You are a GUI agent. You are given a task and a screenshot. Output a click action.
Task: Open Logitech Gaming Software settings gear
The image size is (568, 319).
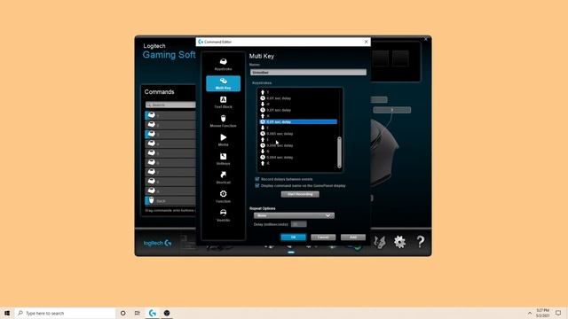point(399,242)
